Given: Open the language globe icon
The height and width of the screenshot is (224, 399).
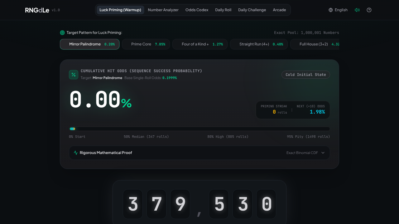Looking at the screenshot, I should pos(331,10).
